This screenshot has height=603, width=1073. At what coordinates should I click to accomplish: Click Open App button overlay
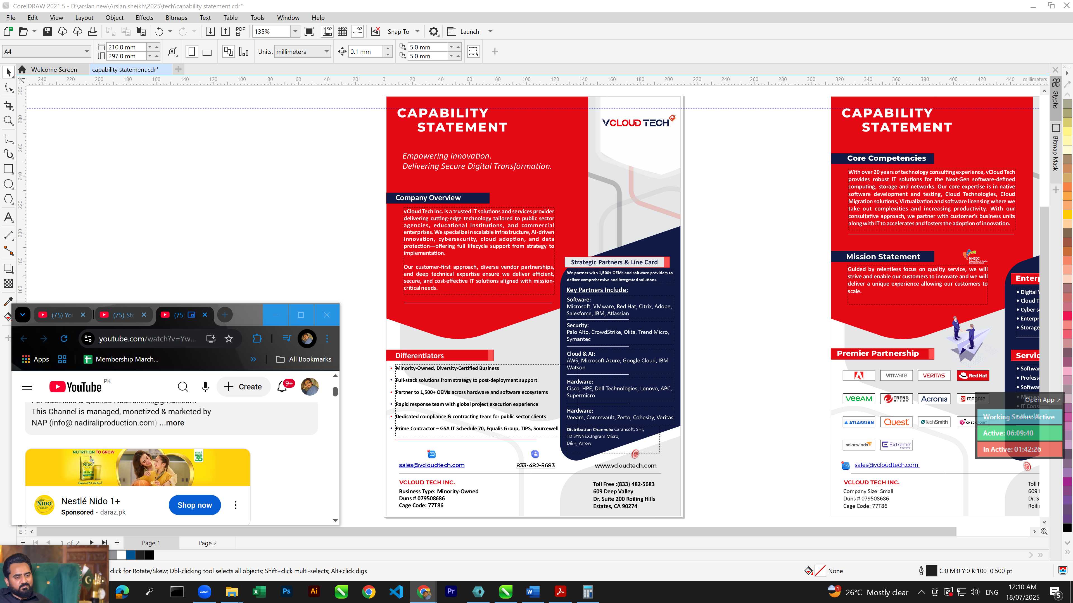pos(1042,399)
